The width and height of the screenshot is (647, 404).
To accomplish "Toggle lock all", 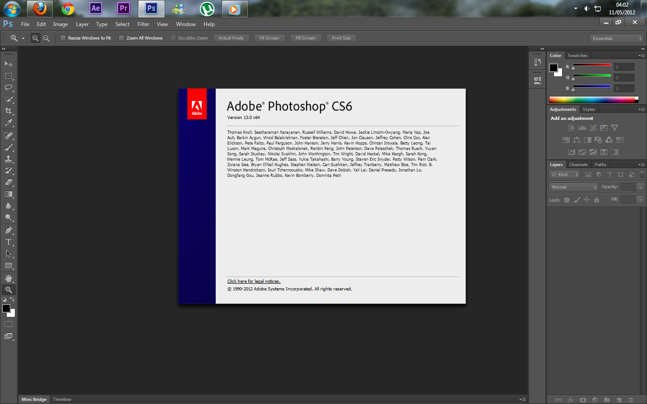I will (597, 200).
